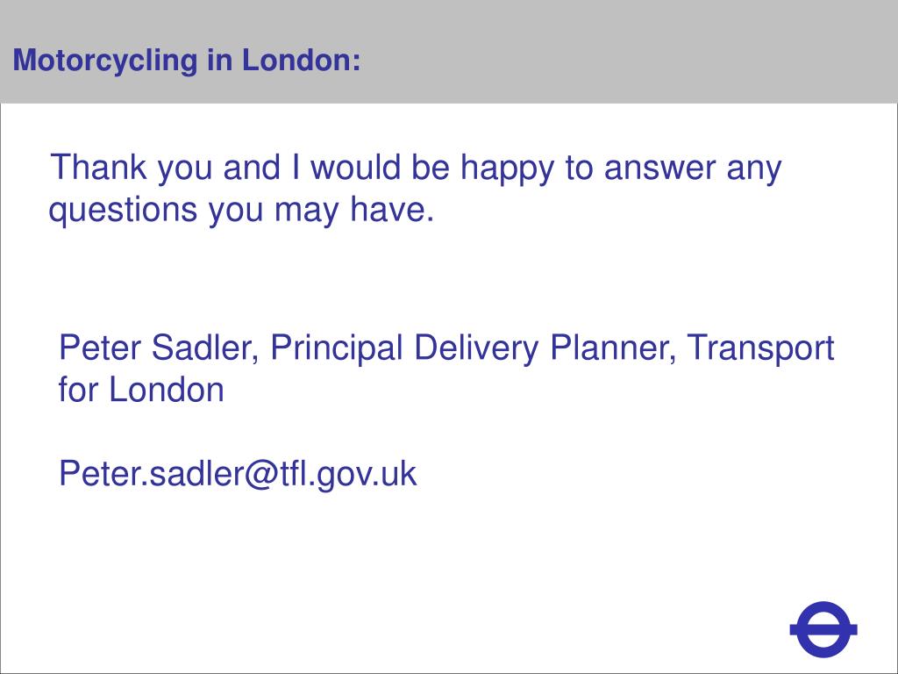
Task: Click the word 'London:' in the header title
Action: coord(302,60)
